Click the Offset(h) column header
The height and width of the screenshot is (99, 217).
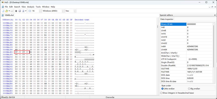(x=8, y=20)
